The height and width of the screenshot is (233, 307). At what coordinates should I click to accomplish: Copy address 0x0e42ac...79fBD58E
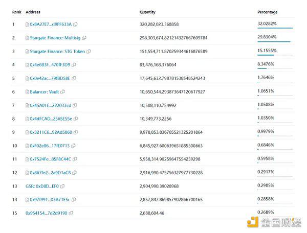click(74, 78)
